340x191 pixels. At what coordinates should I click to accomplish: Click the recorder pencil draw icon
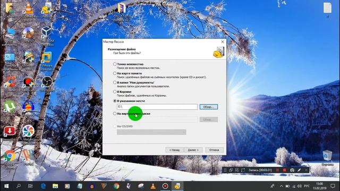299,170
